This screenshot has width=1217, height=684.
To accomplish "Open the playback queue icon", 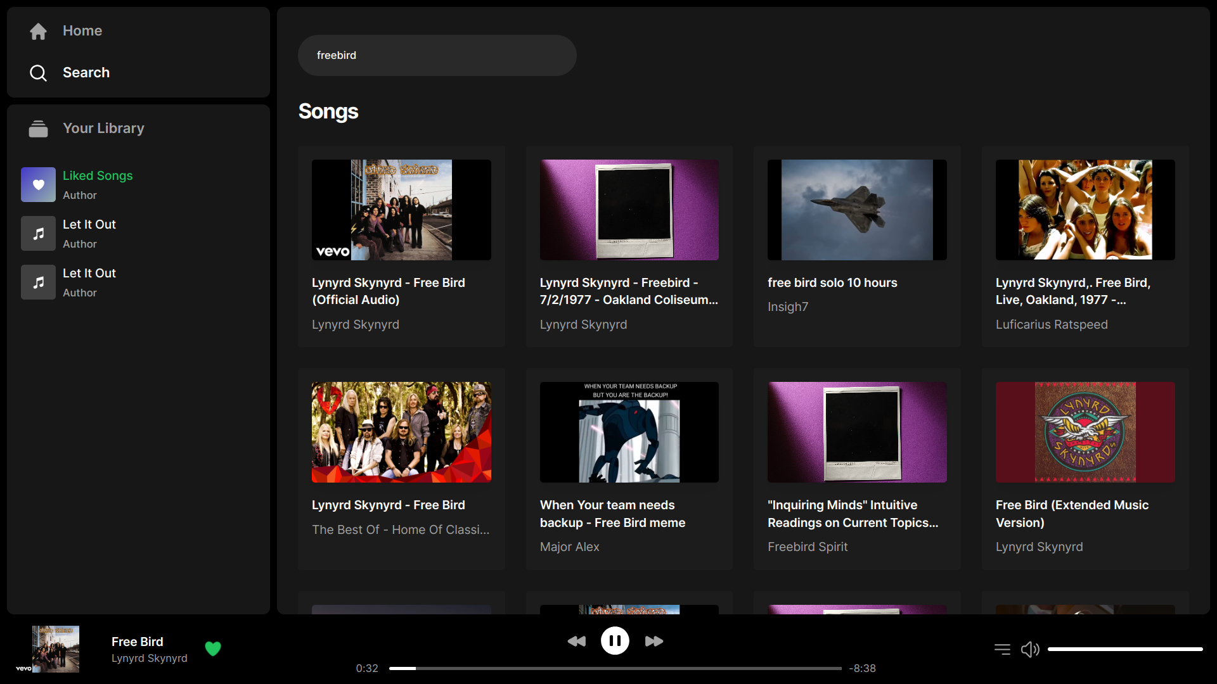I will [x=1002, y=649].
